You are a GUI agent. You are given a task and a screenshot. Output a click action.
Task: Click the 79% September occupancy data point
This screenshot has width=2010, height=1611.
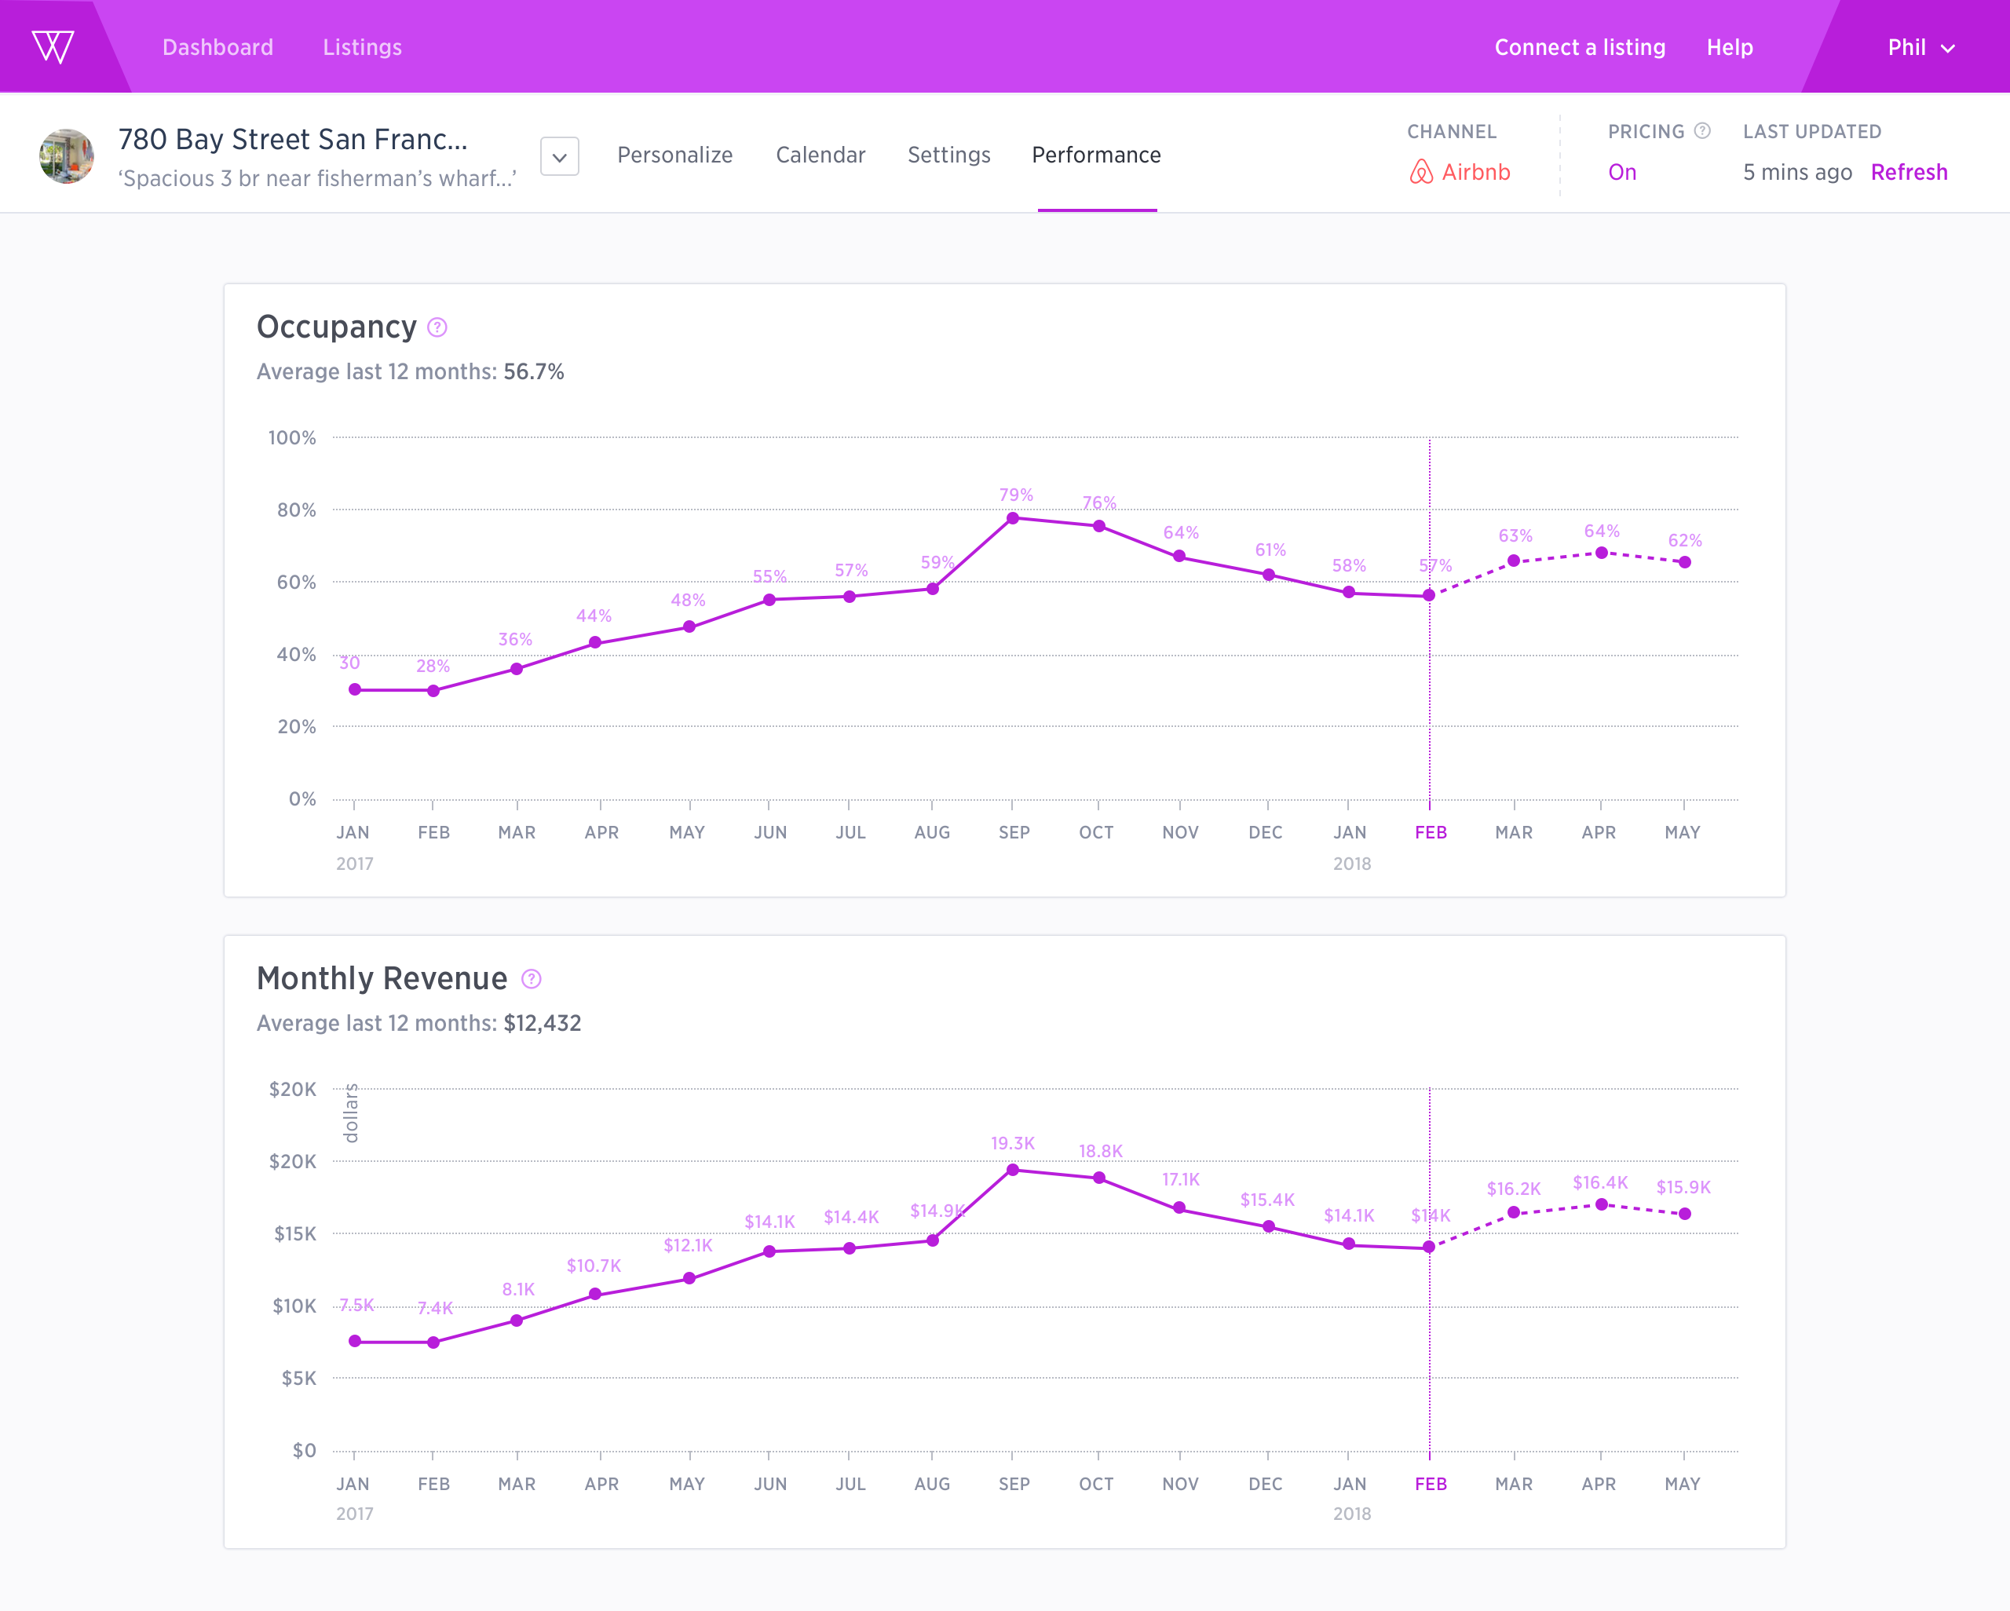click(1012, 518)
